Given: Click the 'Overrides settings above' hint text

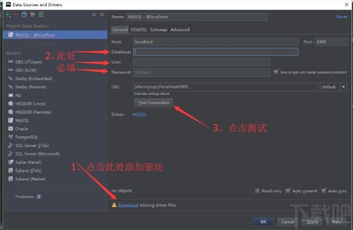Looking at the screenshot, I should pyautogui.click(x=152, y=94).
